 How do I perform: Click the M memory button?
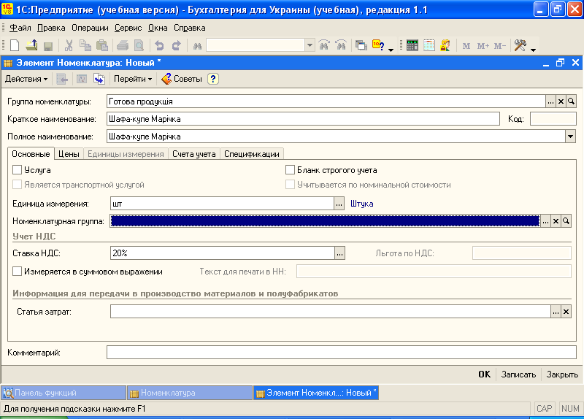pyautogui.click(x=466, y=46)
